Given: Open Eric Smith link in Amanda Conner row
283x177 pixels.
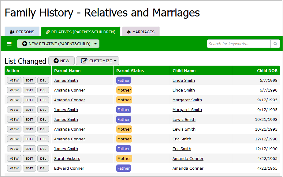Looking at the screenshot, I should (182, 139).
